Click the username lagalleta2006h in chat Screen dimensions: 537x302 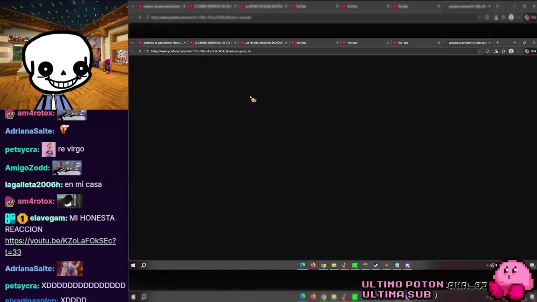click(34, 185)
